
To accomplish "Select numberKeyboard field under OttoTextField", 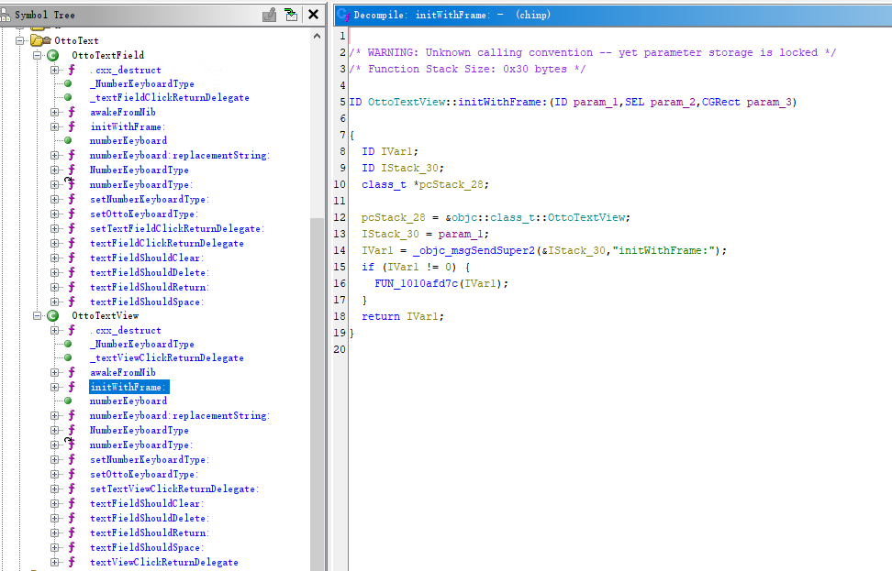I will [128, 141].
